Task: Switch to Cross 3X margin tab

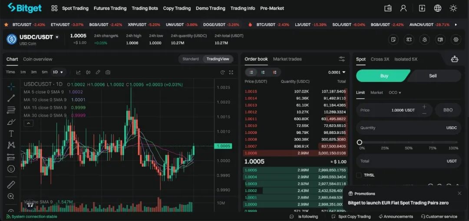Action: [x=380, y=59]
